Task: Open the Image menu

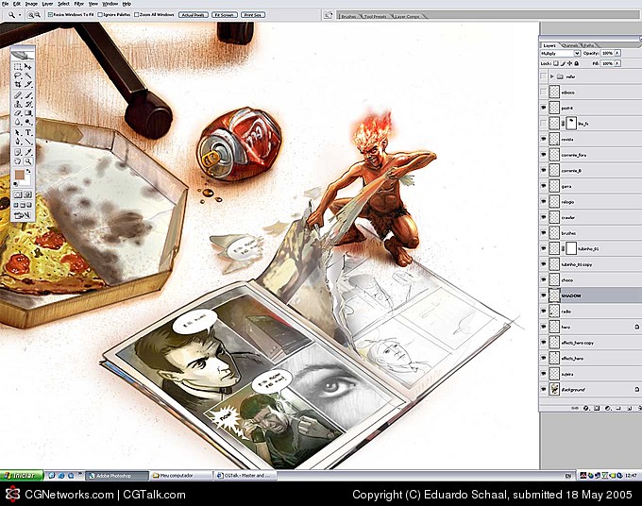Action: coord(31,4)
